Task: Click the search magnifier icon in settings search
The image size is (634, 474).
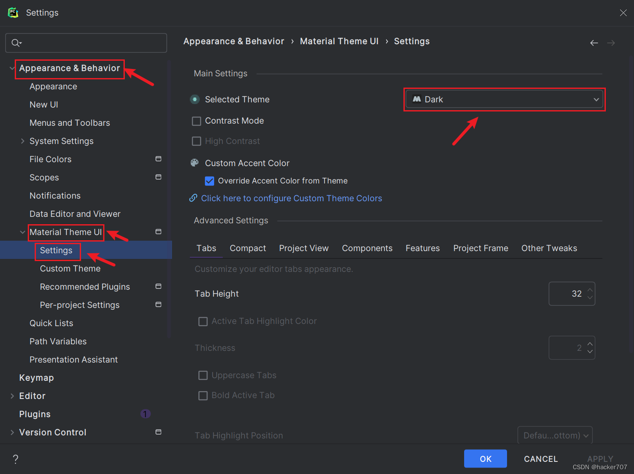Action: tap(16, 42)
